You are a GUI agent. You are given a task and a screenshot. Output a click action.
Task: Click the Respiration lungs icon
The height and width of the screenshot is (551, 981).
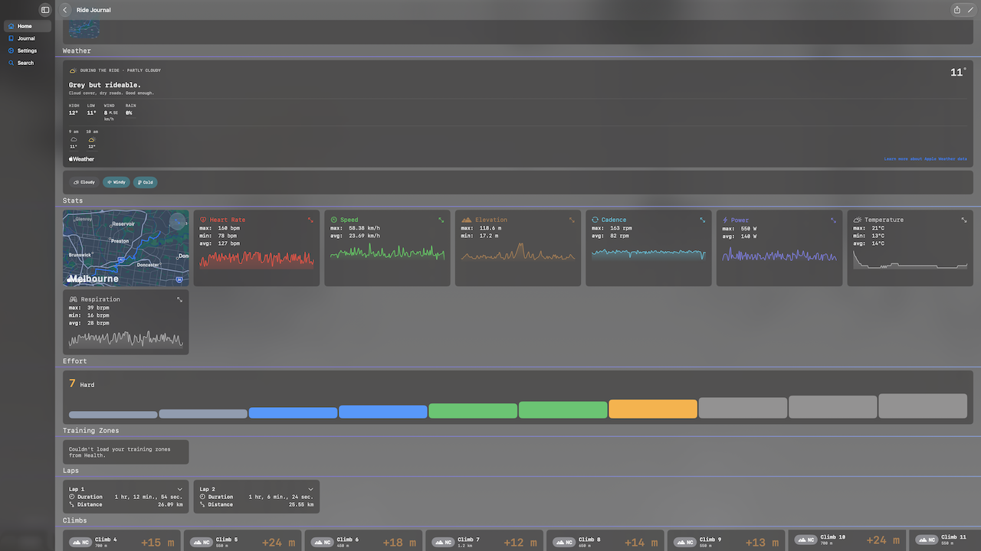pos(74,299)
